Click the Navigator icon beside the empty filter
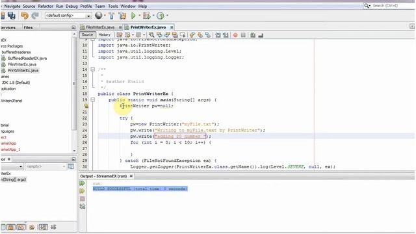416x234 pixels. point(71,166)
